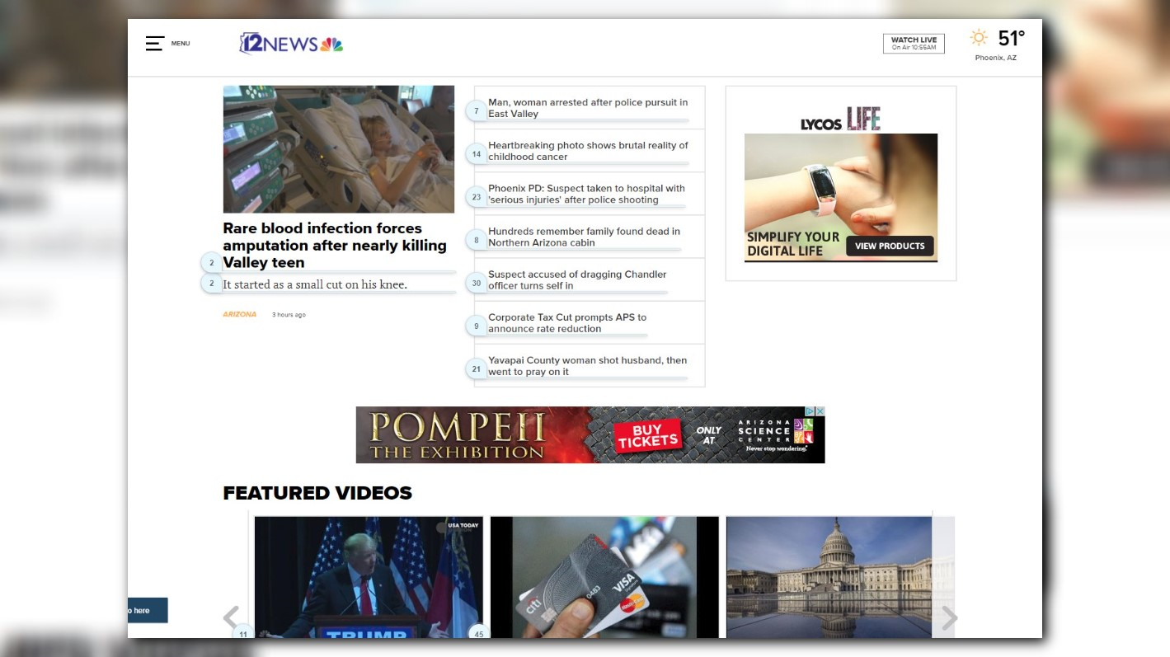1170x657 pixels.
Task: Select the Phoenix, AZ location label
Action: [994, 58]
